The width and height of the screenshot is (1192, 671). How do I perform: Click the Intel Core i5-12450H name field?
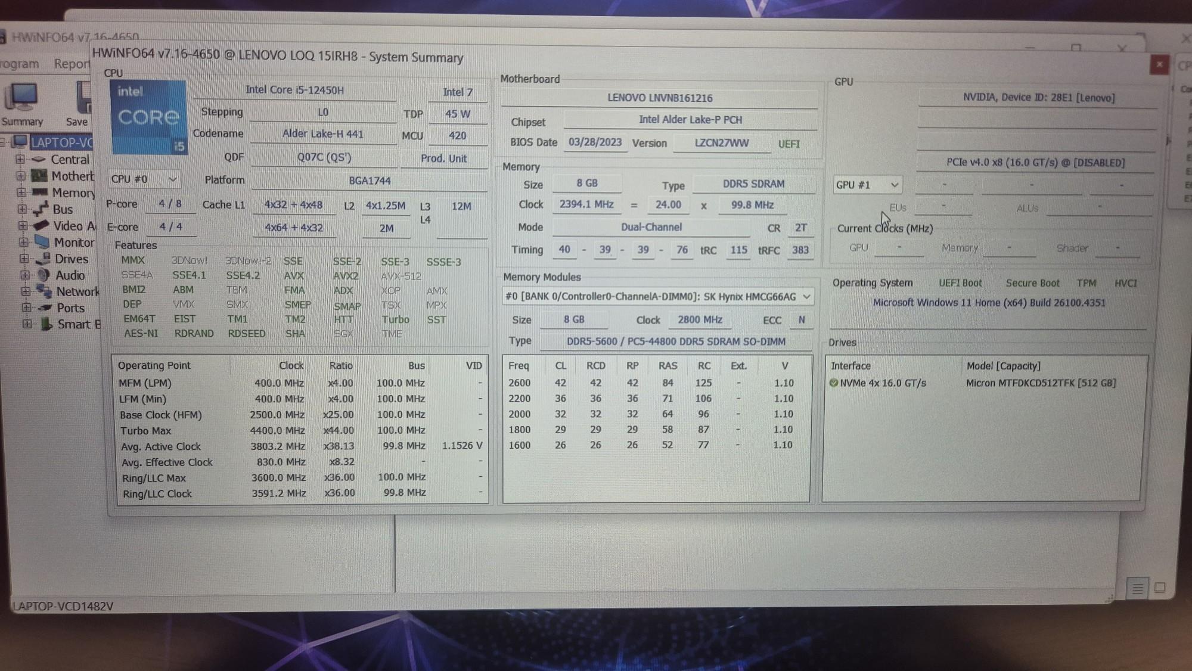click(x=294, y=90)
